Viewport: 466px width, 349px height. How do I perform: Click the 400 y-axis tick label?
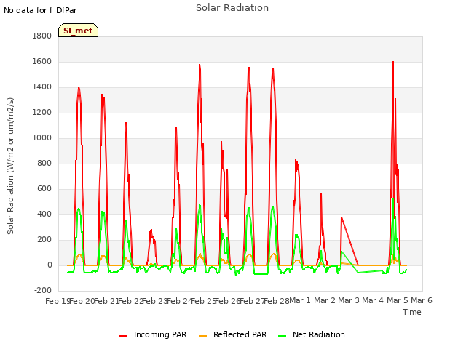click(44, 214)
